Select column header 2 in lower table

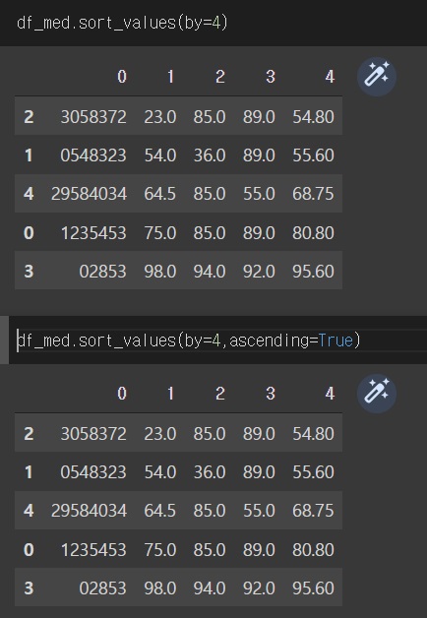tap(220, 394)
